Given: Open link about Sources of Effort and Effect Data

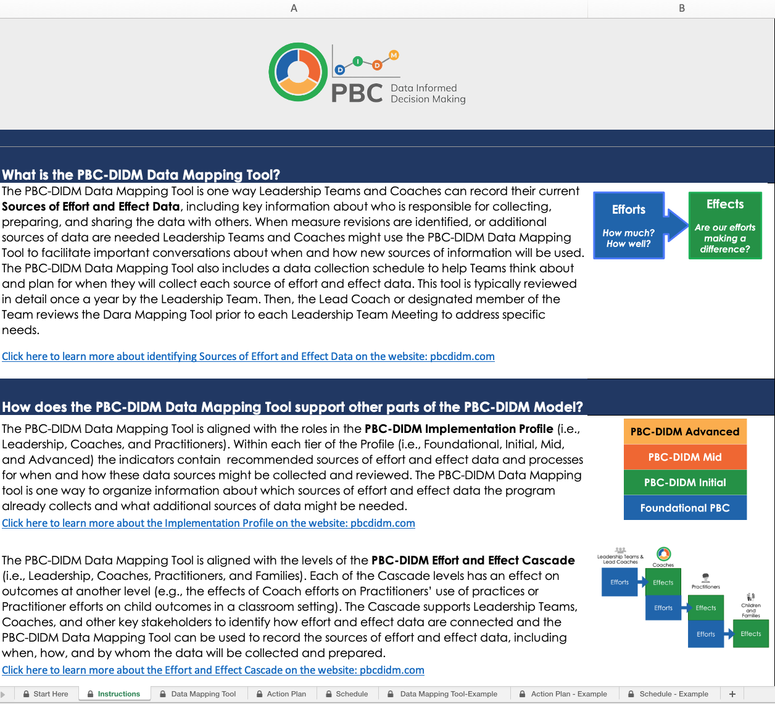Looking at the screenshot, I should [x=248, y=356].
